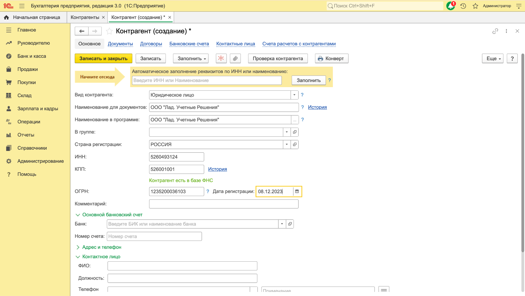
Task: Open the Продажи section in sidebar
Action: coord(27,69)
